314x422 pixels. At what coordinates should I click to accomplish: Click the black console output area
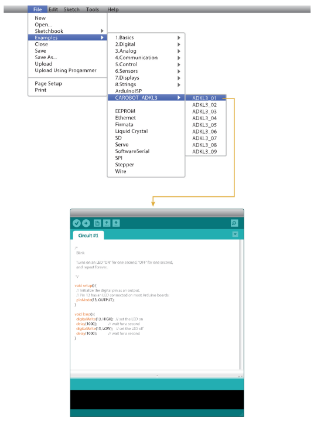point(157,400)
